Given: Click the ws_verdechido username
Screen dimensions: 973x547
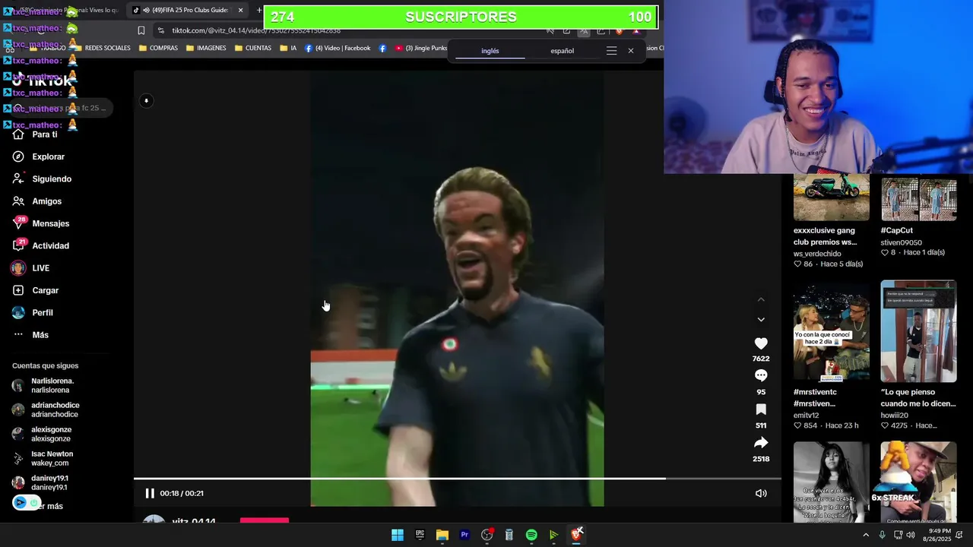Looking at the screenshot, I should point(817,254).
